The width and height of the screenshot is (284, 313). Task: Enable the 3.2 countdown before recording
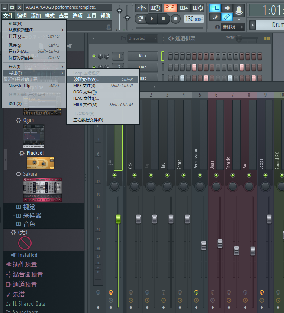click(x=170, y=8)
